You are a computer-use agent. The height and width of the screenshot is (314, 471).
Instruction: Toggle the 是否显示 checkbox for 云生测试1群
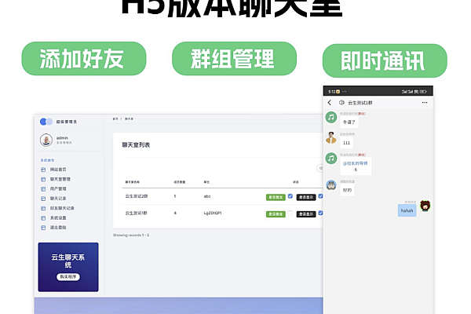(320, 213)
